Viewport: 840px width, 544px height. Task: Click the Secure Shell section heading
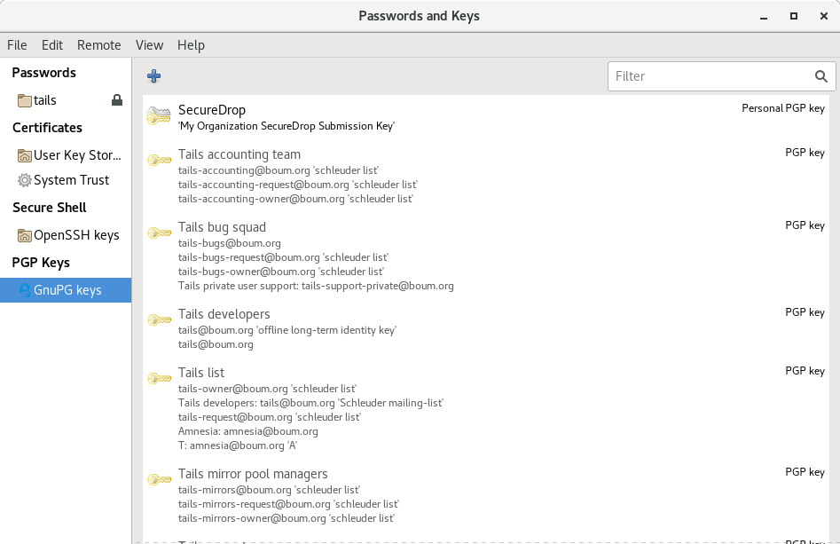click(x=50, y=208)
